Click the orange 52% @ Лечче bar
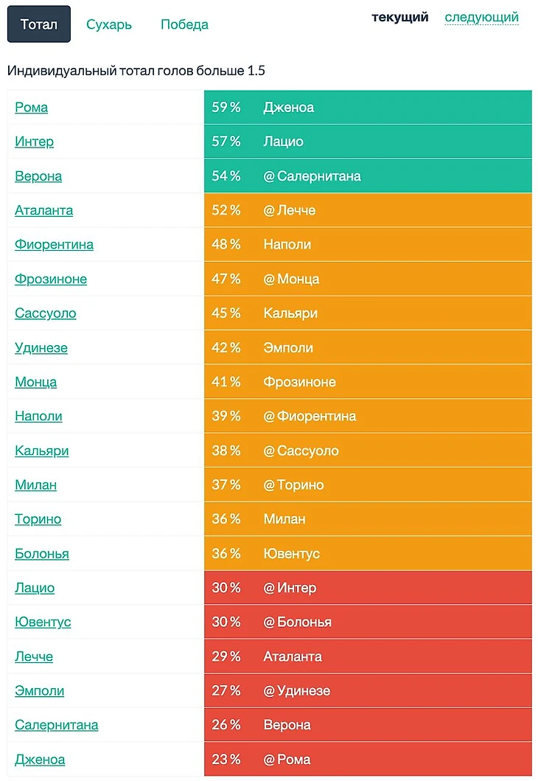The height and width of the screenshot is (781, 538). (368, 210)
